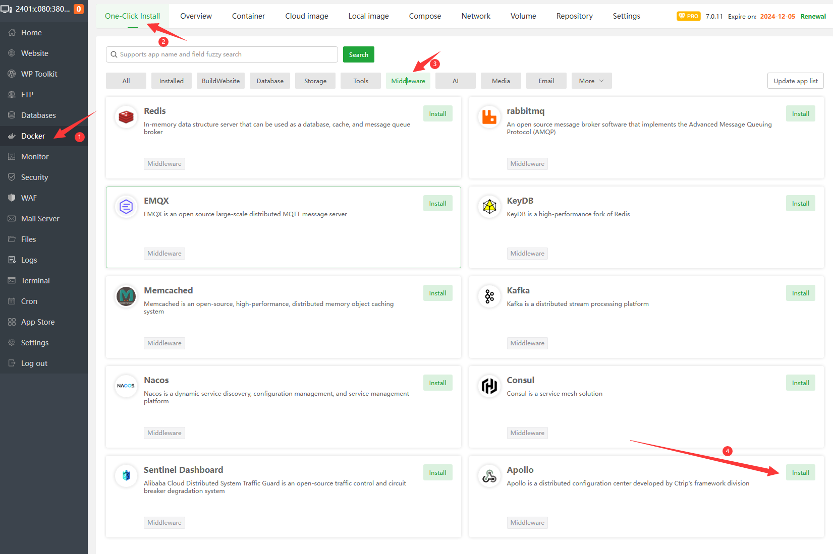The height and width of the screenshot is (554, 833).
Task: Click the Cron calendar icon
Action: point(12,301)
